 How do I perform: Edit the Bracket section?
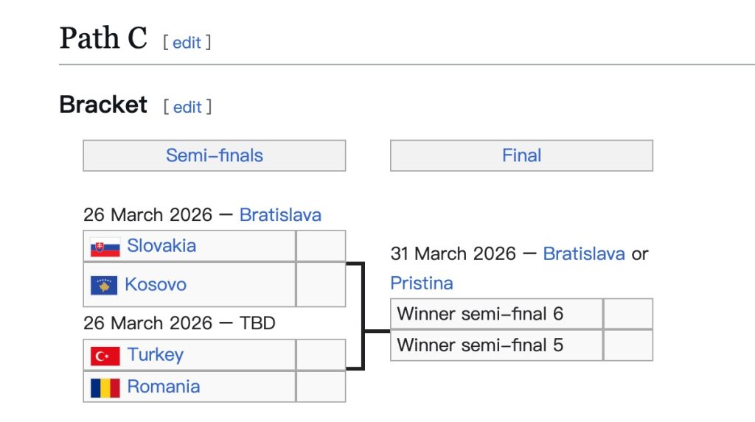click(187, 108)
